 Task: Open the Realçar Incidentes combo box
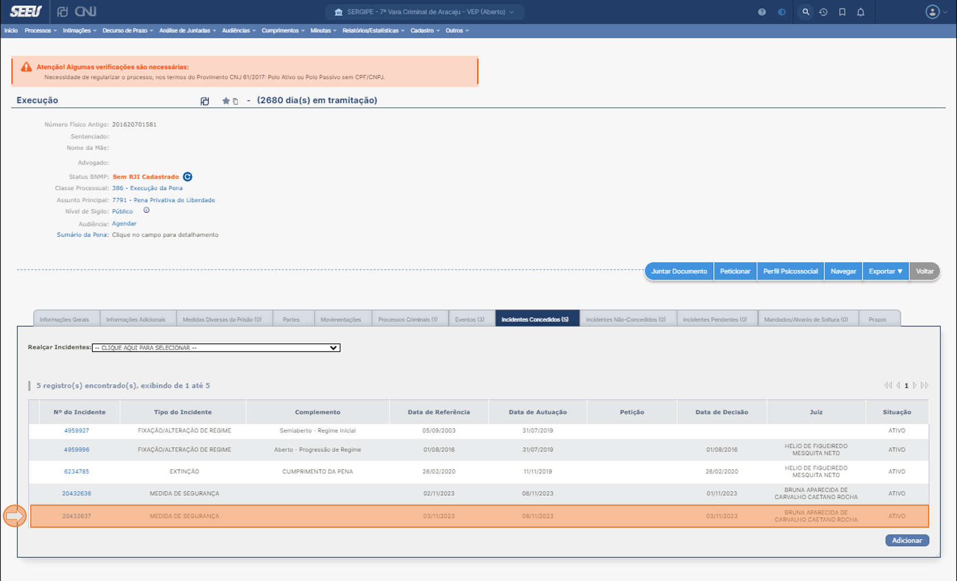pyautogui.click(x=216, y=348)
